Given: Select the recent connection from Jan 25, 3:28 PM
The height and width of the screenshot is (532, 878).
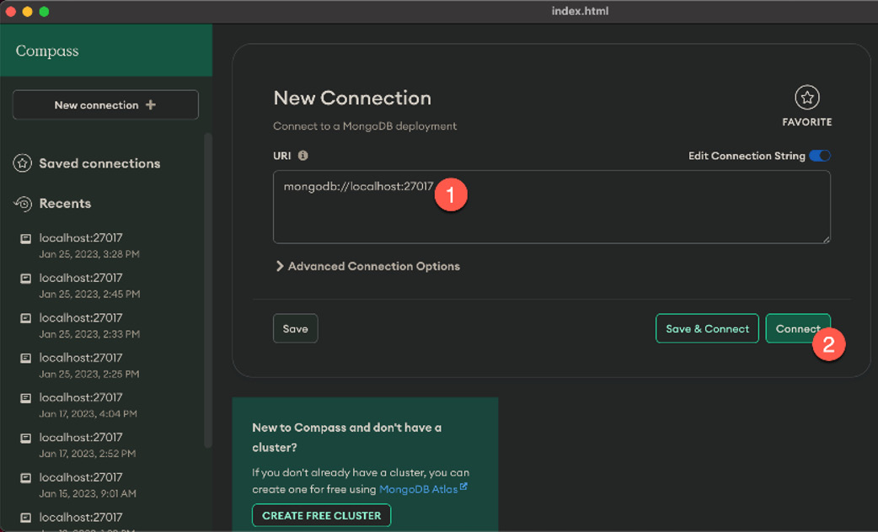Looking at the screenshot, I should click(x=79, y=246).
